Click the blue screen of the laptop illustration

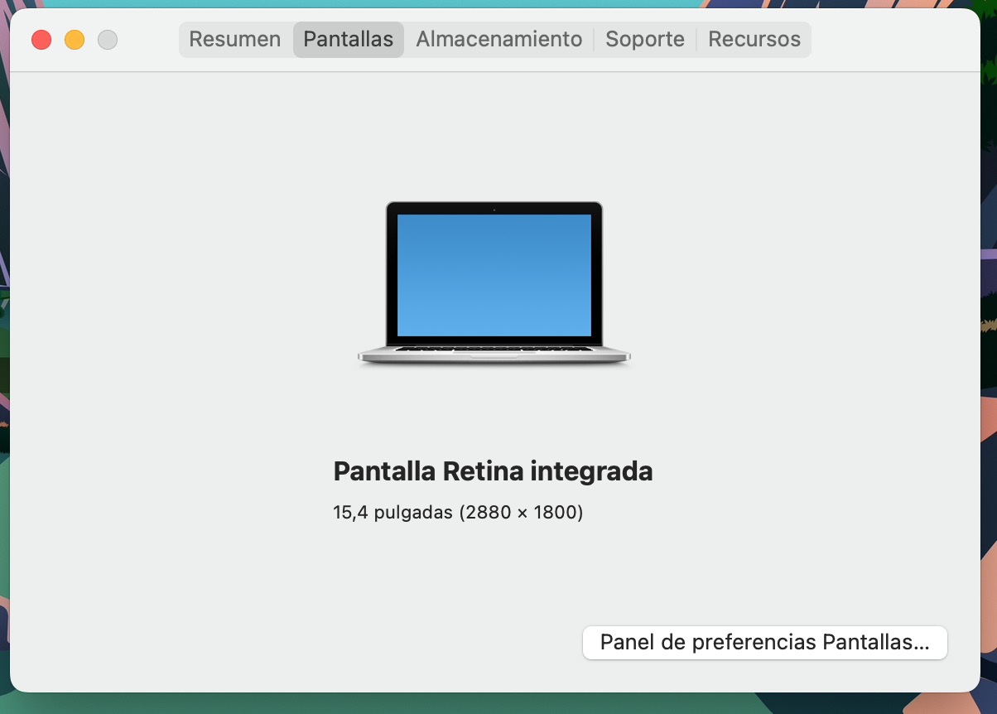click(494, 275)
